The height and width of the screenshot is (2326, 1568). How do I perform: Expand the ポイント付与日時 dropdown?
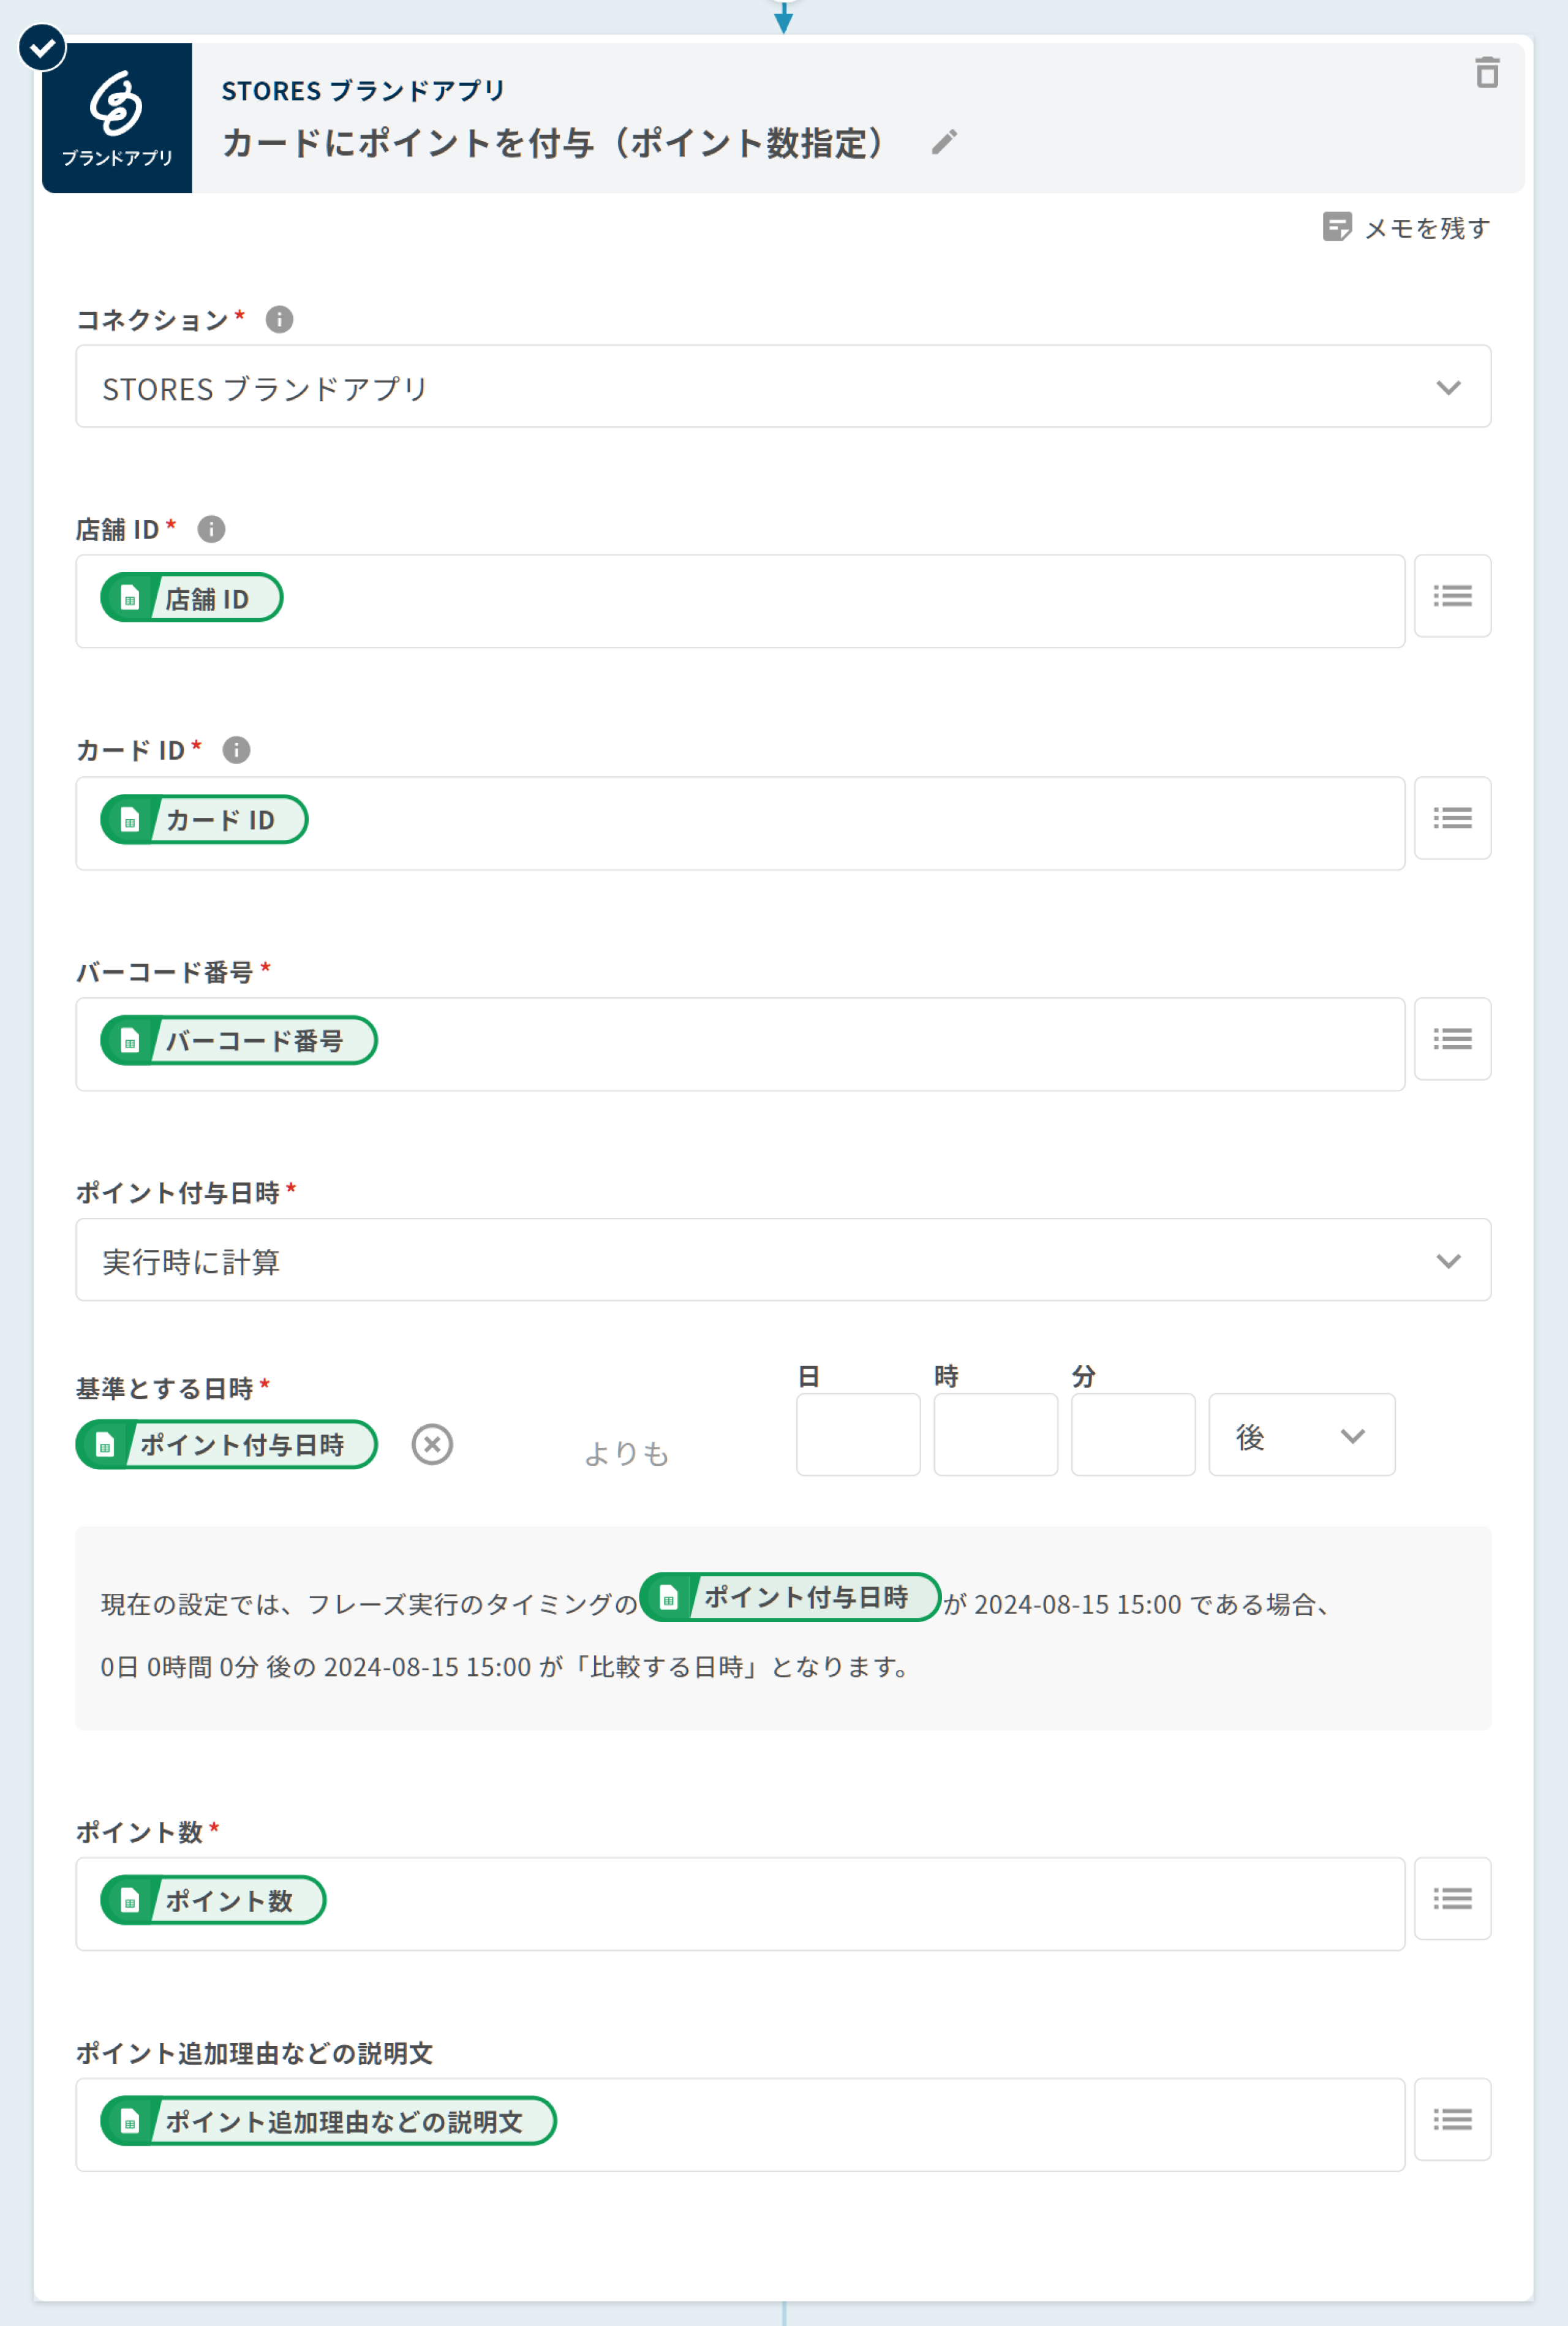click(x=783, y=1260)
